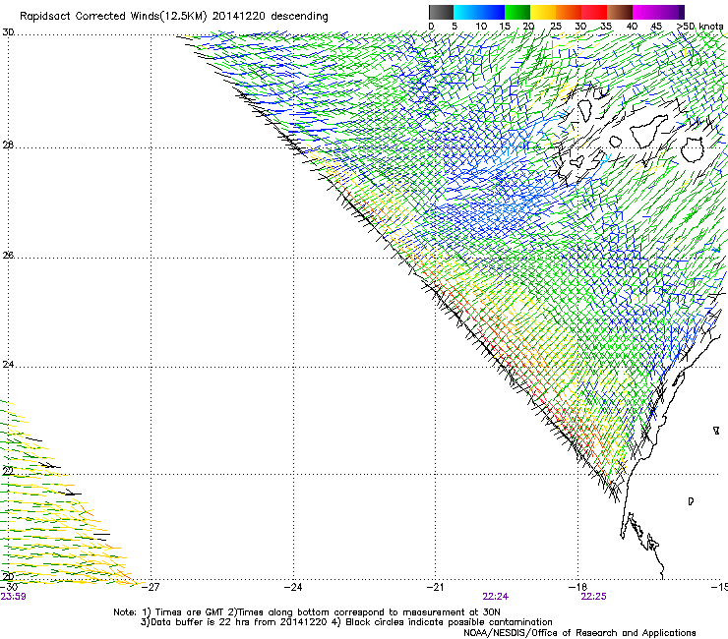Click the purple time stamp "22:24"

click(496, 597)
